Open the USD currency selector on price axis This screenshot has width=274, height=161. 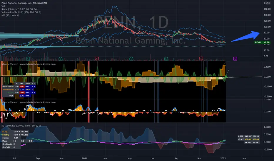(x=268, y=3)
